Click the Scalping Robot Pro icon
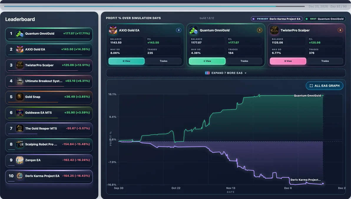Viewport: 351px width, 199px height. pos(20,144)
